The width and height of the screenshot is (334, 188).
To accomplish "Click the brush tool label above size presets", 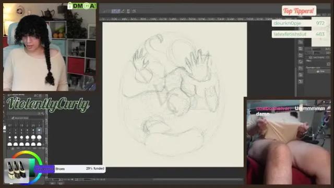I will 20,118.
